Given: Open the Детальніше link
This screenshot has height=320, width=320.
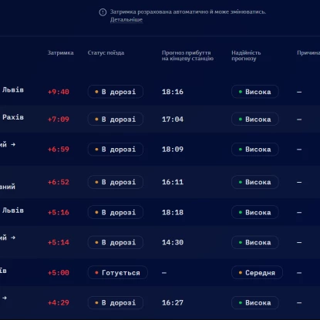Looking at the screenshot, I should point(126,20).
